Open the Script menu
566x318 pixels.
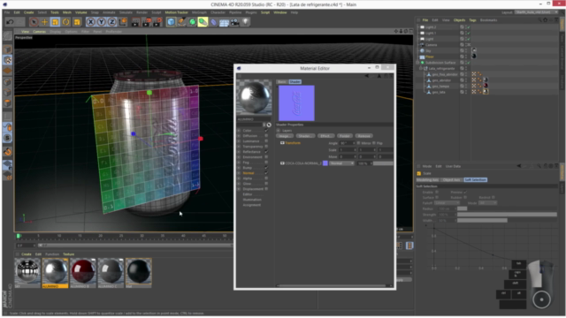tap(265, 12)
